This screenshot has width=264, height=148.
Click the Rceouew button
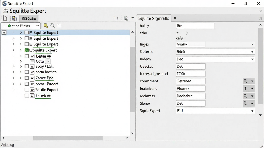29,18
